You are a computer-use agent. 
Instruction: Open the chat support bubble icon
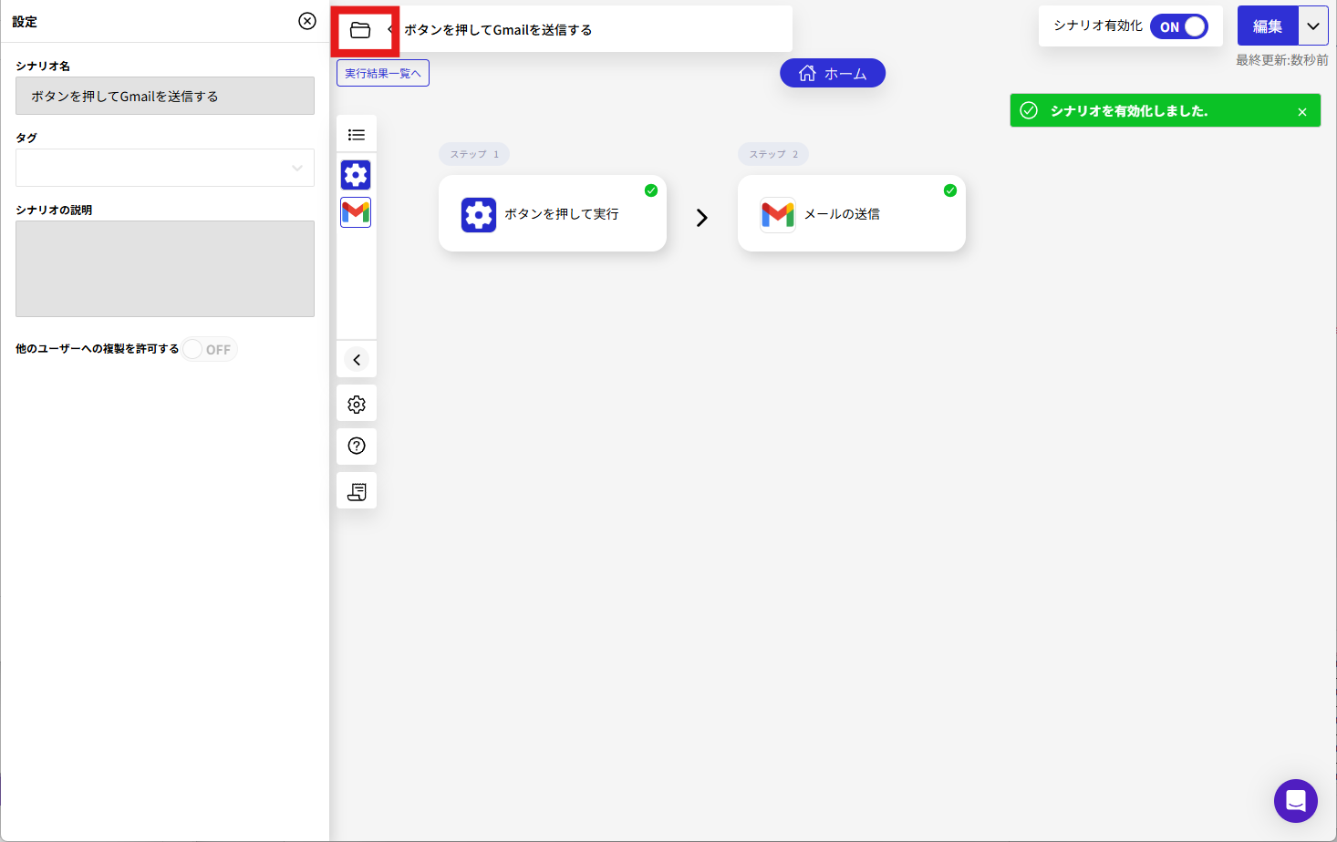click(1296, 801)
